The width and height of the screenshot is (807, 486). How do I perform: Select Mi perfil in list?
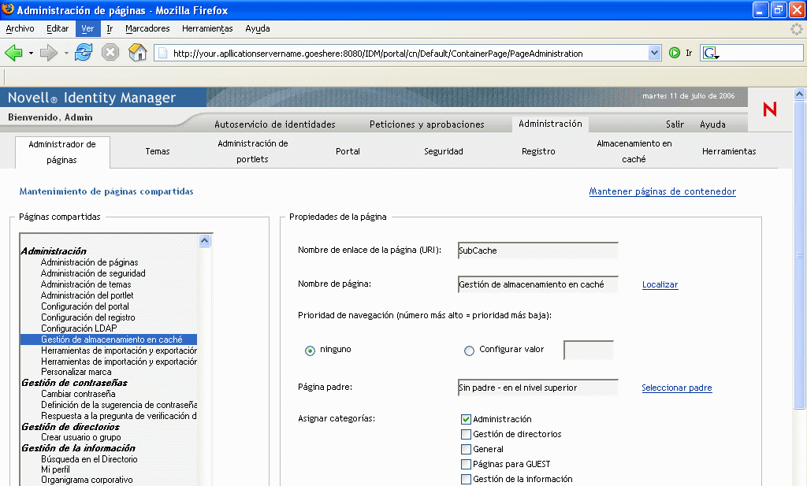[x=56, y=469]
